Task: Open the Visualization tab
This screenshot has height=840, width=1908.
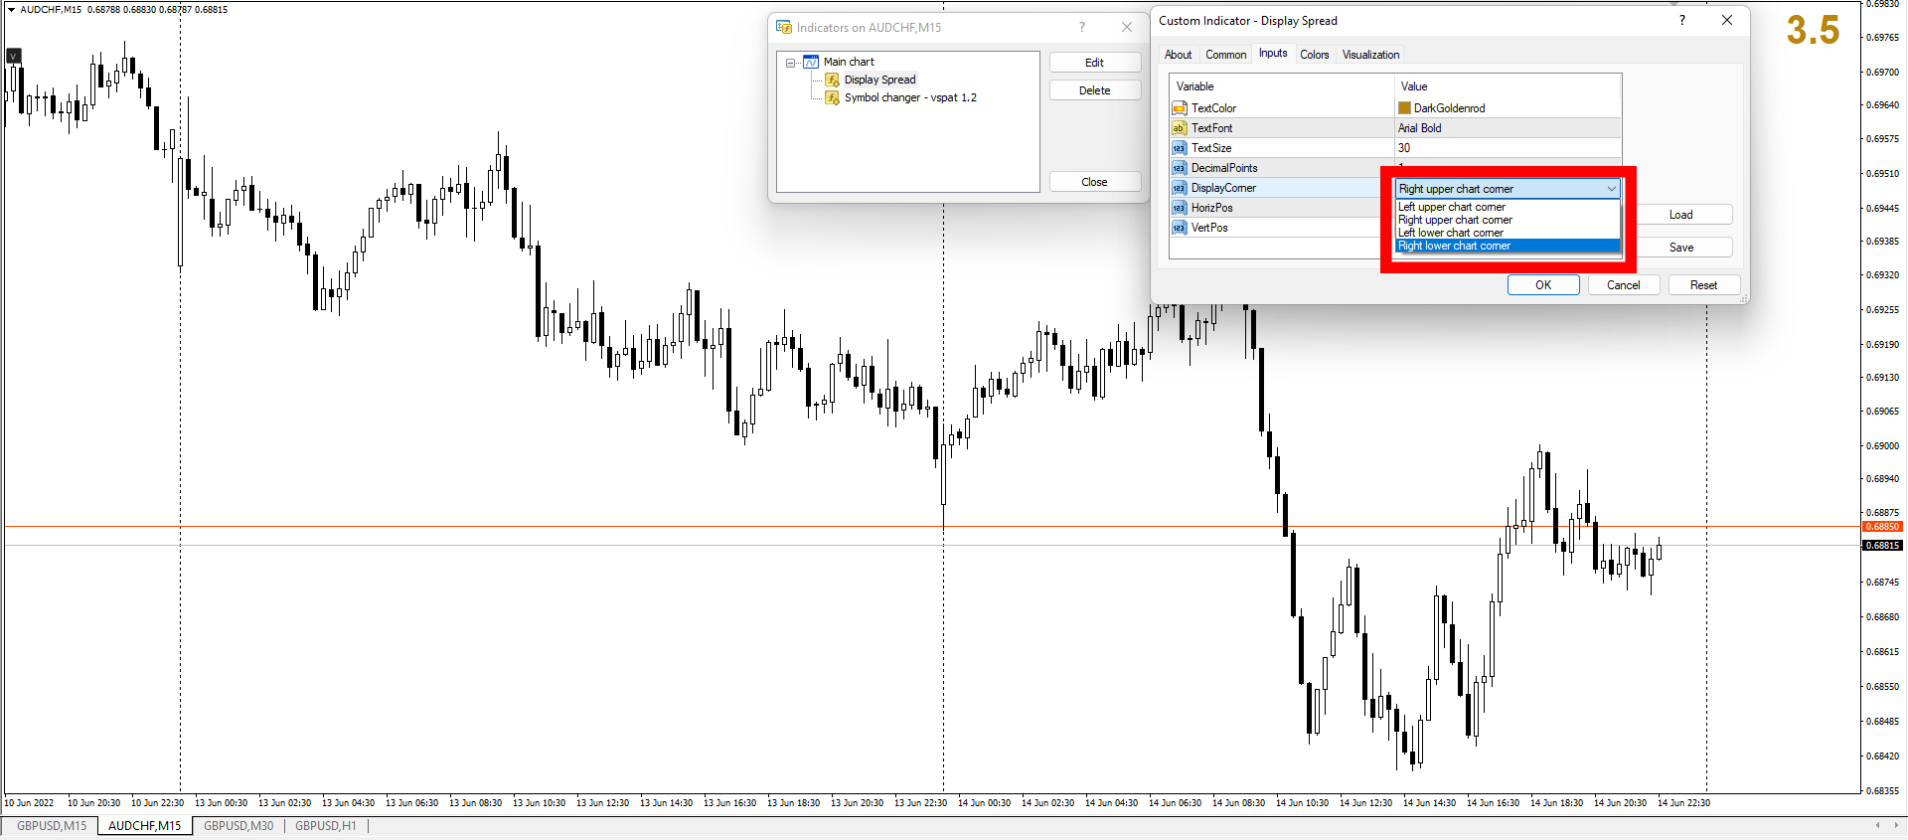Action: coord(1370,55)
